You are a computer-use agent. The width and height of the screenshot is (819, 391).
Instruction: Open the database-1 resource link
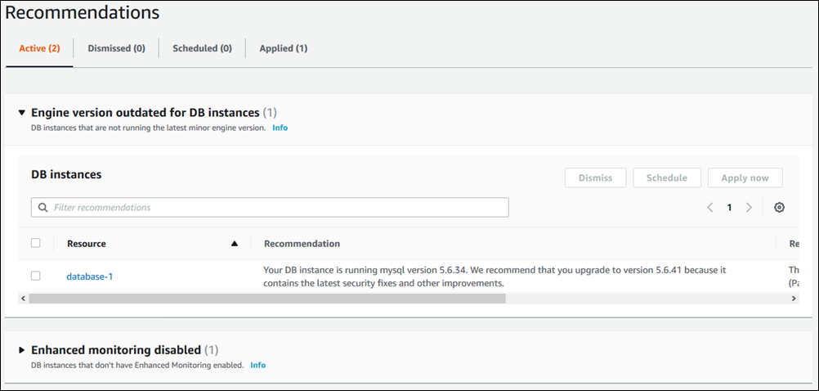(x=89, y=276)
